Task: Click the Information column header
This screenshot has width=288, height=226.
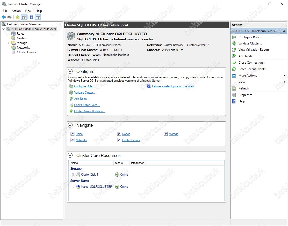Action: (x=138, y=163)
